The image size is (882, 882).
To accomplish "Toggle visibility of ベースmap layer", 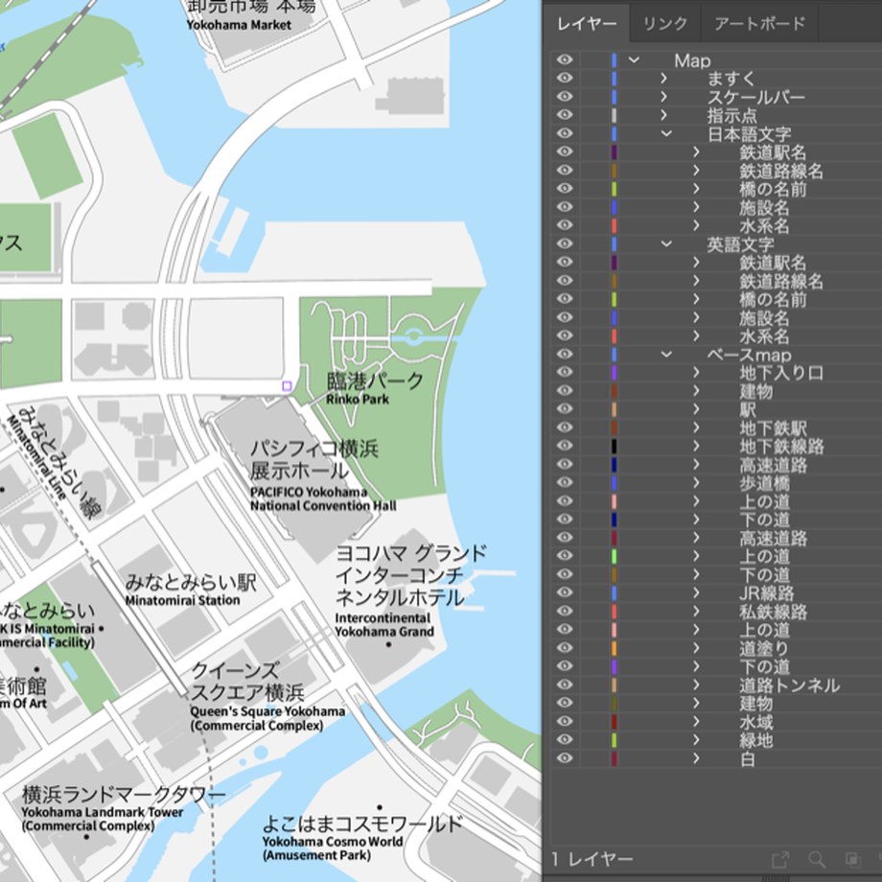I will [x=565, y=355].
